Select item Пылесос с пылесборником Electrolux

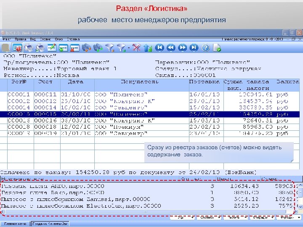(x=81, y=206)
